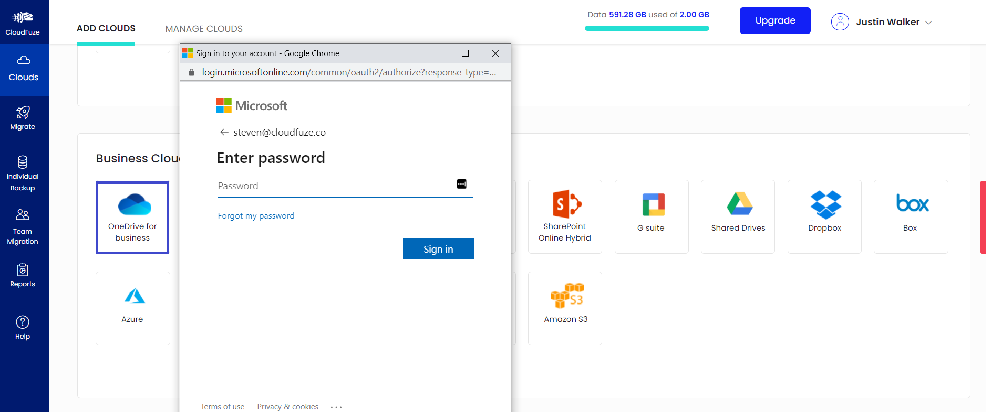Select the OneDrive for business cloud

point(132,218)
